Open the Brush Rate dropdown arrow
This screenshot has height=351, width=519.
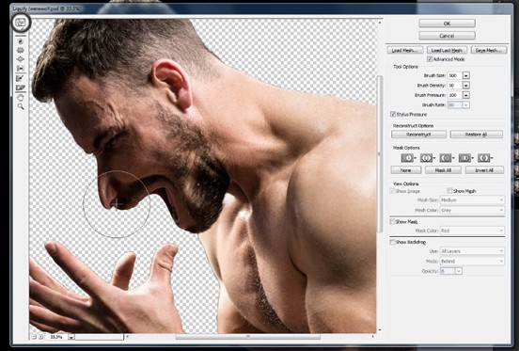(x=466, y=105)
